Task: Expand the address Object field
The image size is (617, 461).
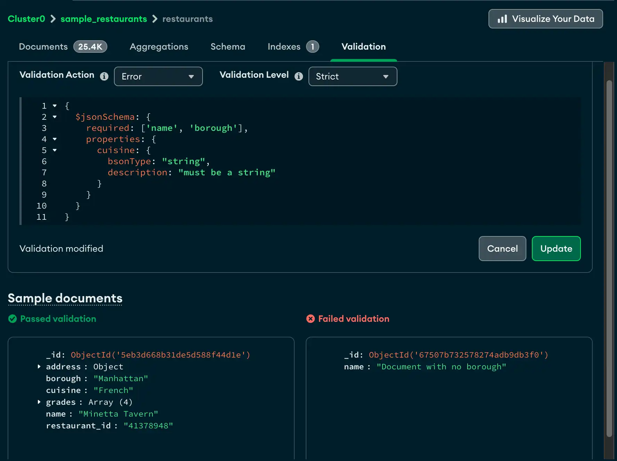Action: click(39, 367)
